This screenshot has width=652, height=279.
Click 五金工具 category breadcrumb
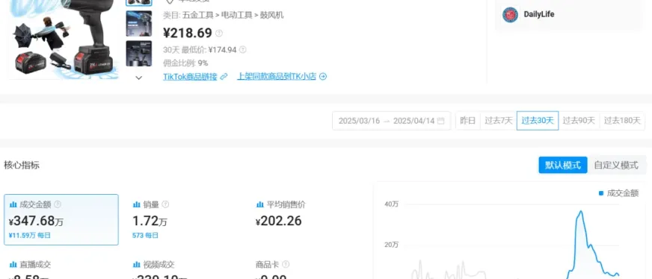[197, 16]
